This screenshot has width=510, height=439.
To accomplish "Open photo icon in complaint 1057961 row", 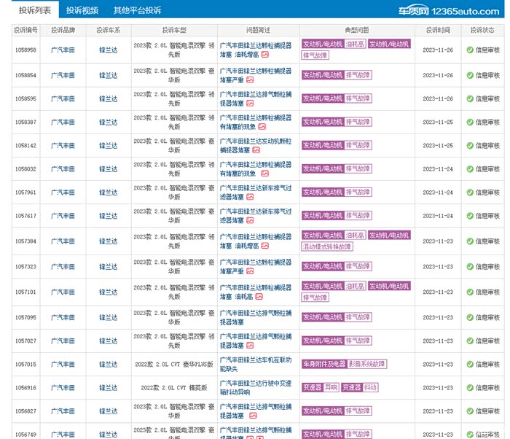I will point(250,197).
